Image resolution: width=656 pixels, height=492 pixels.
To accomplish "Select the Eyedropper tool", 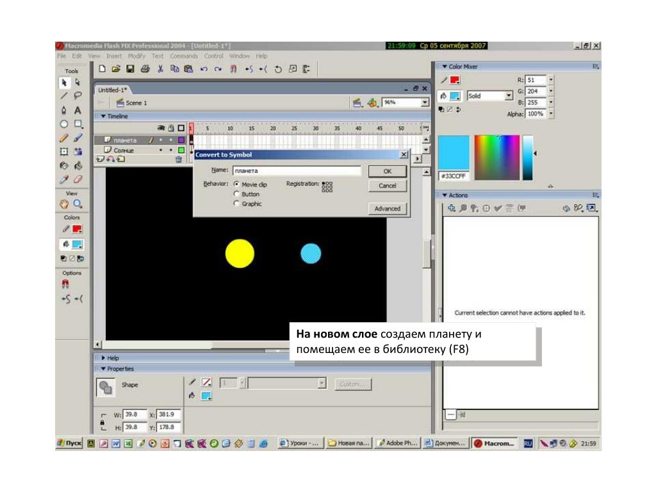I will point(64,179).
